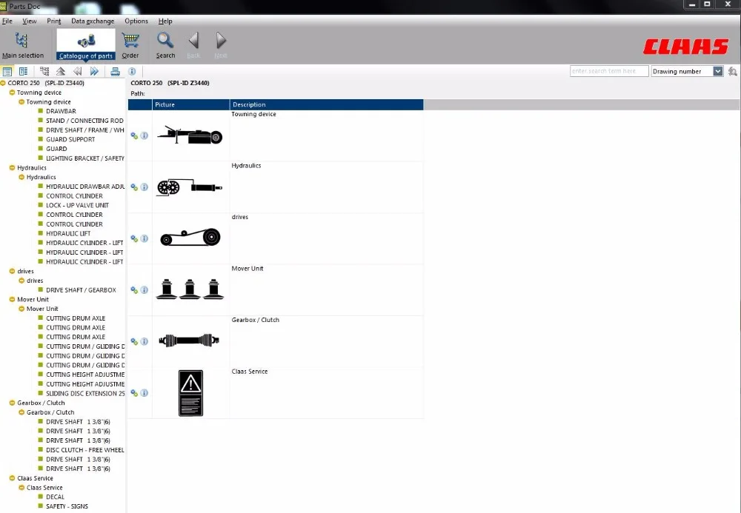The width and height of the screenshot is (741, 513).
Task: Click the info icon in drives table row
Action: point(144,238)
